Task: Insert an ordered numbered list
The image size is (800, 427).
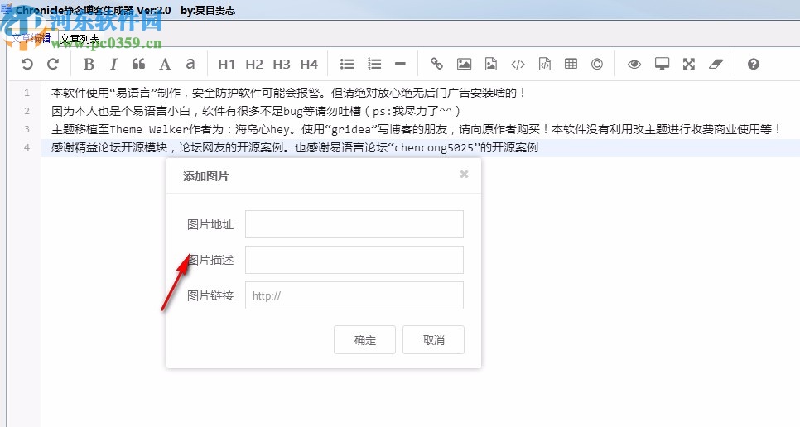Action: pyautogui.click(x=374, y=64)
